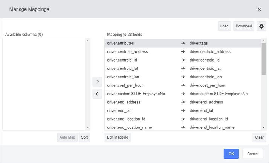Clear all field mappings
Image resolution: width=269 pixels, height=163 pixels.
[x=259, y=137]
